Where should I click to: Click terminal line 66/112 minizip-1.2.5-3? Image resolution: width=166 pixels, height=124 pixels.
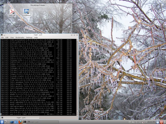[36, 98]
